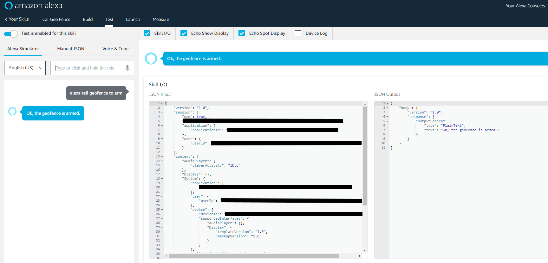Open the Voice & Tone tab

point(115,49)
